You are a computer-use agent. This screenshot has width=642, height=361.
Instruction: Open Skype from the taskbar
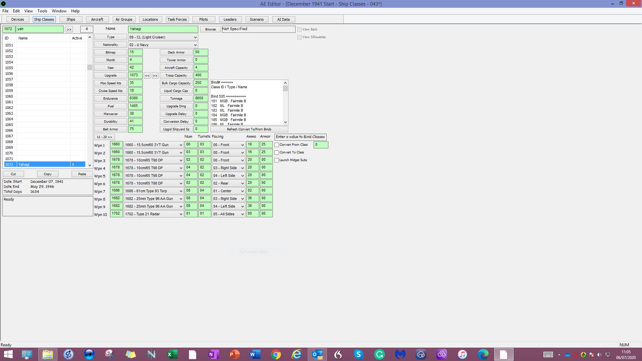tap(359, 354)
